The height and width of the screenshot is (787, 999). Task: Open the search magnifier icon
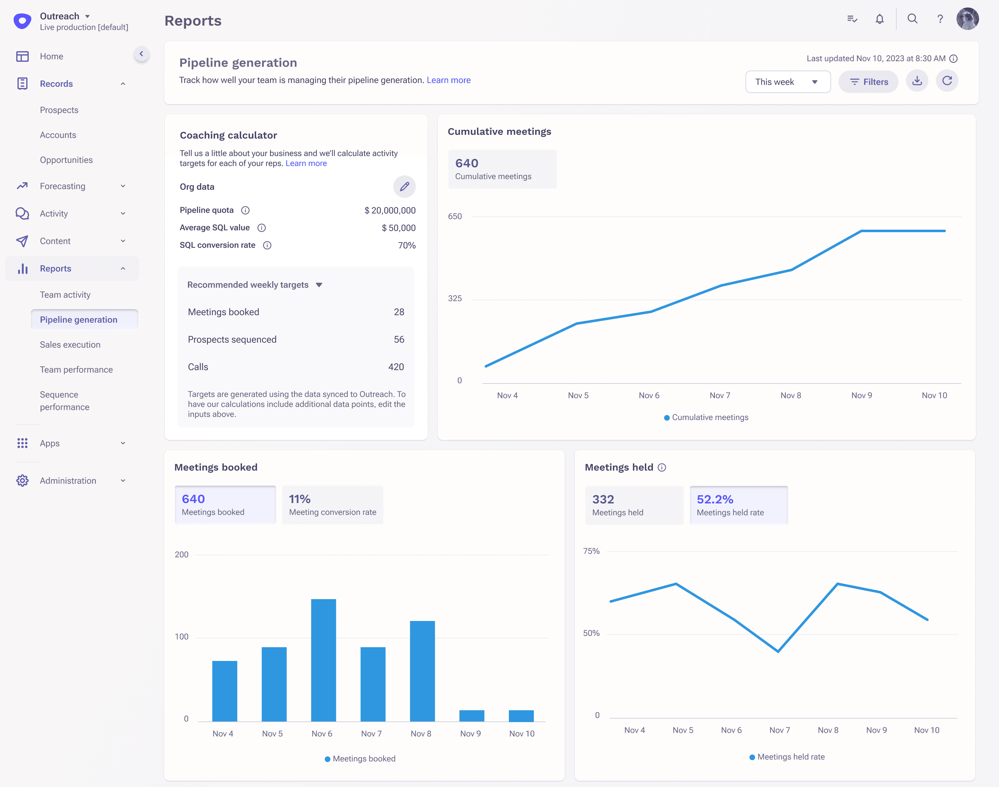(912, 19)
